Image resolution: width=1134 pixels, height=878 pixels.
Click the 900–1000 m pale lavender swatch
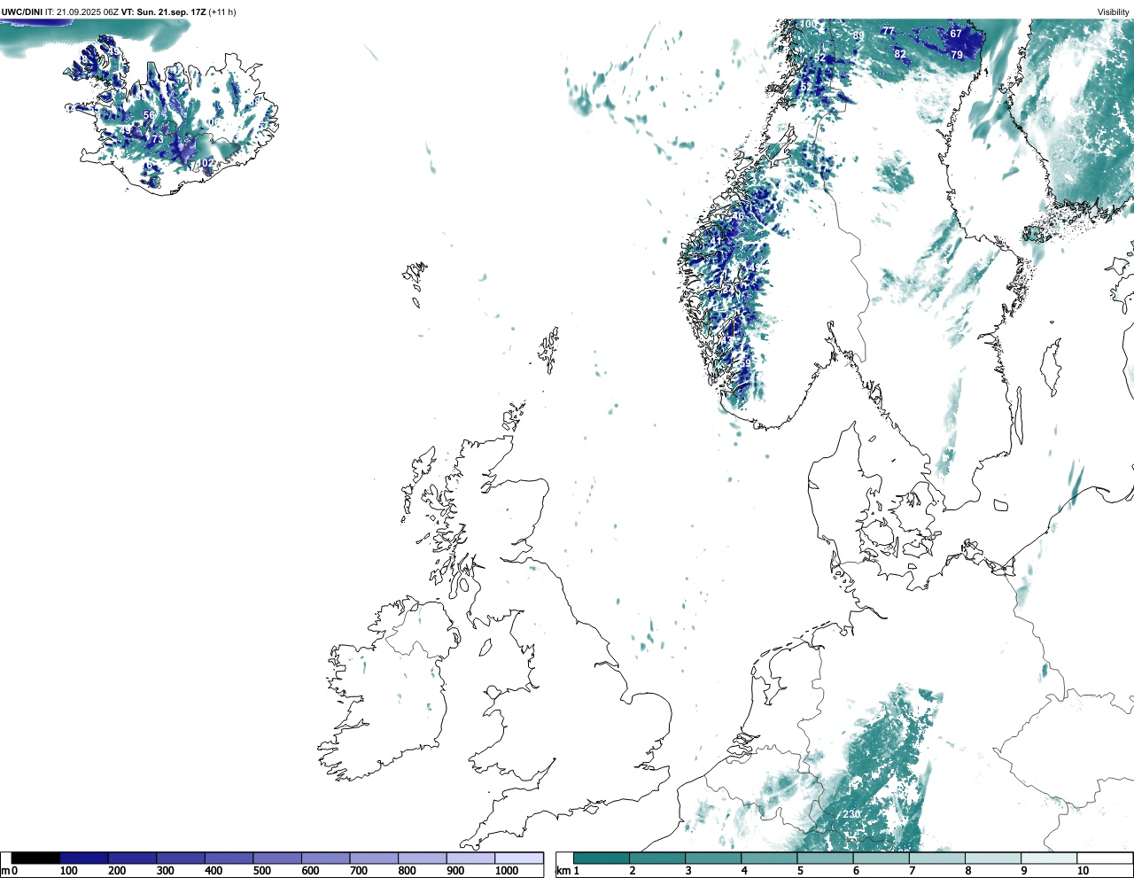[x=470, y=858]
